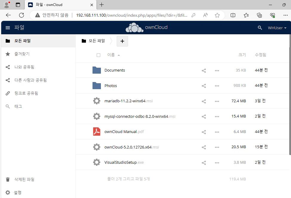This screenshot has width=291, height=198.
Task: Share the Documents folder
Action: click(204, 71)
